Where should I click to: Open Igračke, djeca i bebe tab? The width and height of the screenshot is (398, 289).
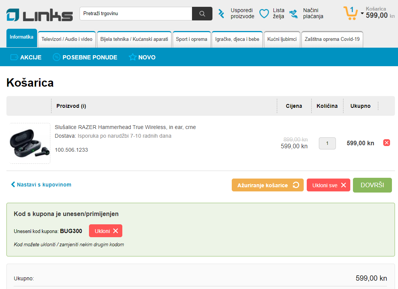point(237,39)
